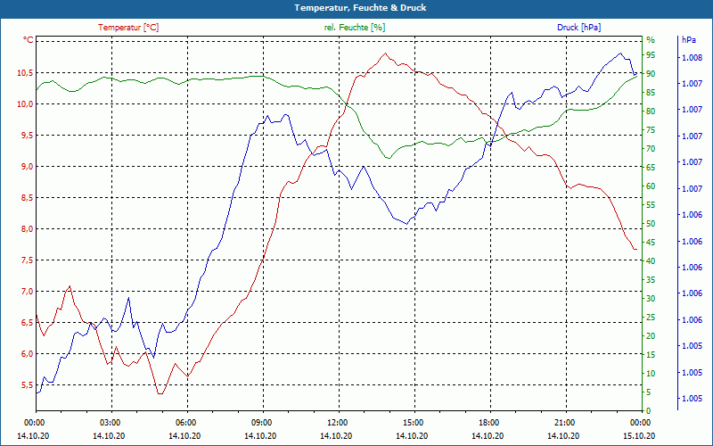Click the '6,0' temperature axis value
713x446 pixels.
(28, 354)
